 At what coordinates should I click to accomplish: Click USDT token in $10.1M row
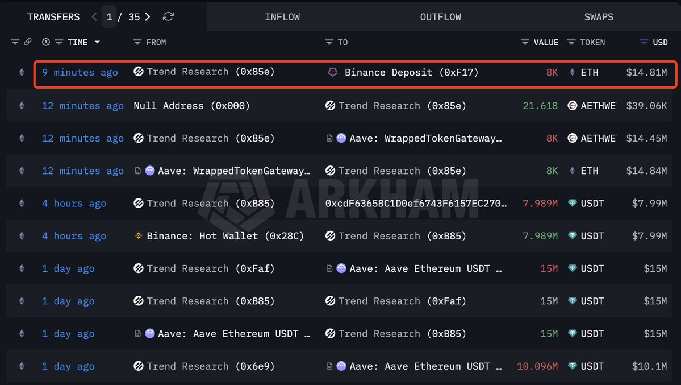click(x=592, y=366)
